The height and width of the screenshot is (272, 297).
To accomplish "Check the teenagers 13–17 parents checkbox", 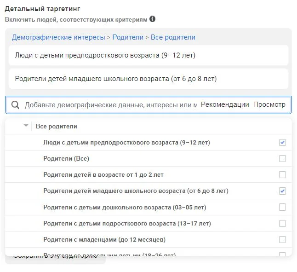I will (282, 224).
